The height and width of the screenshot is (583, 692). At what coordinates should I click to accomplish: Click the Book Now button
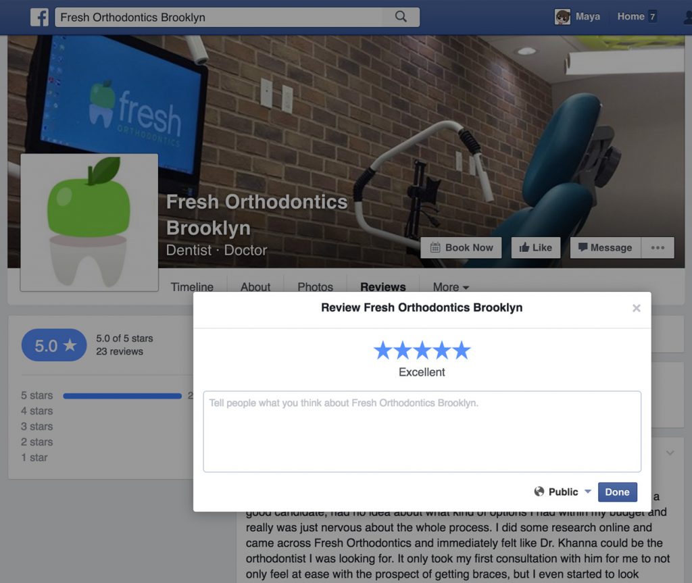point(461,247)
